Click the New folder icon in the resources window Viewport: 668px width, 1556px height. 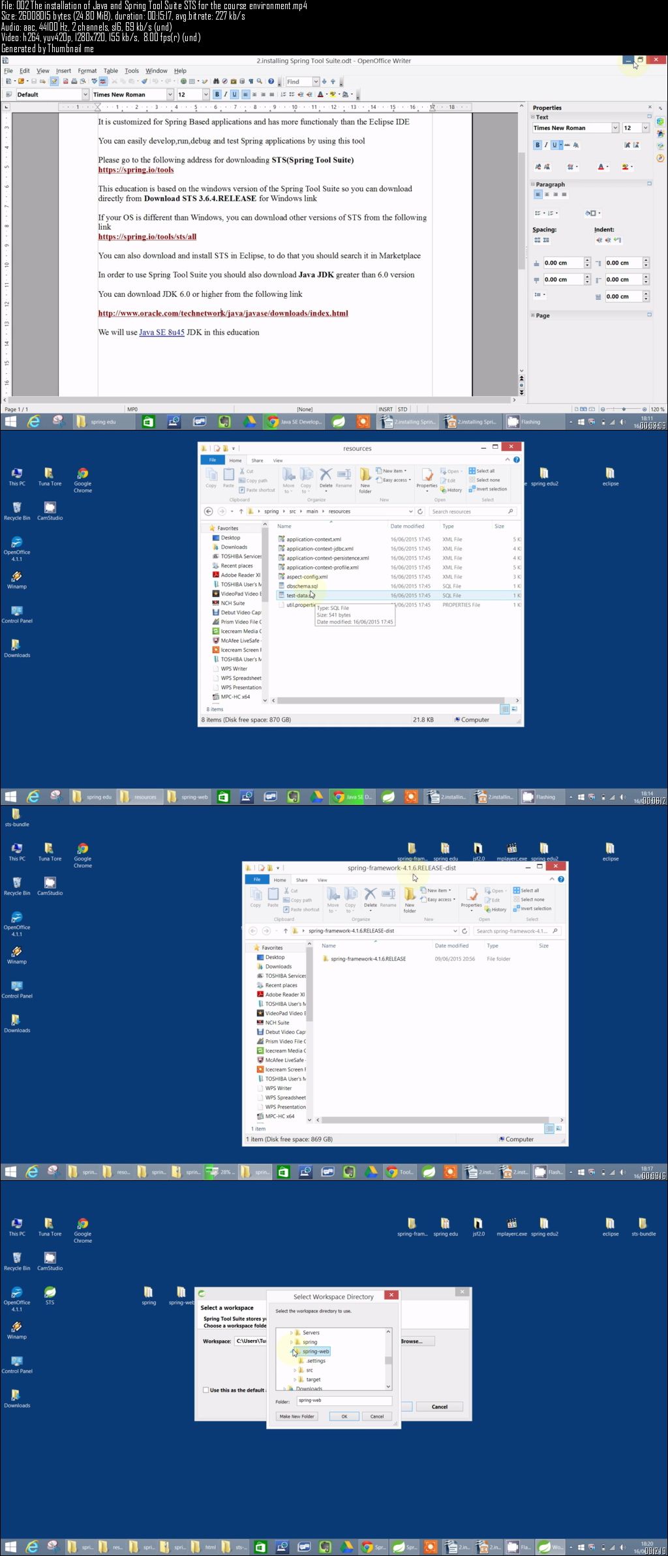[x=365, y=480]
